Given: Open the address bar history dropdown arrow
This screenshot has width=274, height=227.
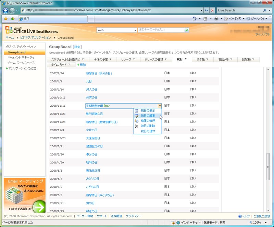Looking at the screenshot, I should (201, 10).
